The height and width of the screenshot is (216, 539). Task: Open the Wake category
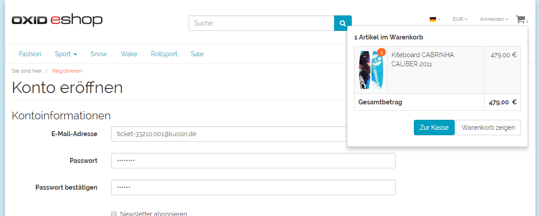tap(129, 54)
